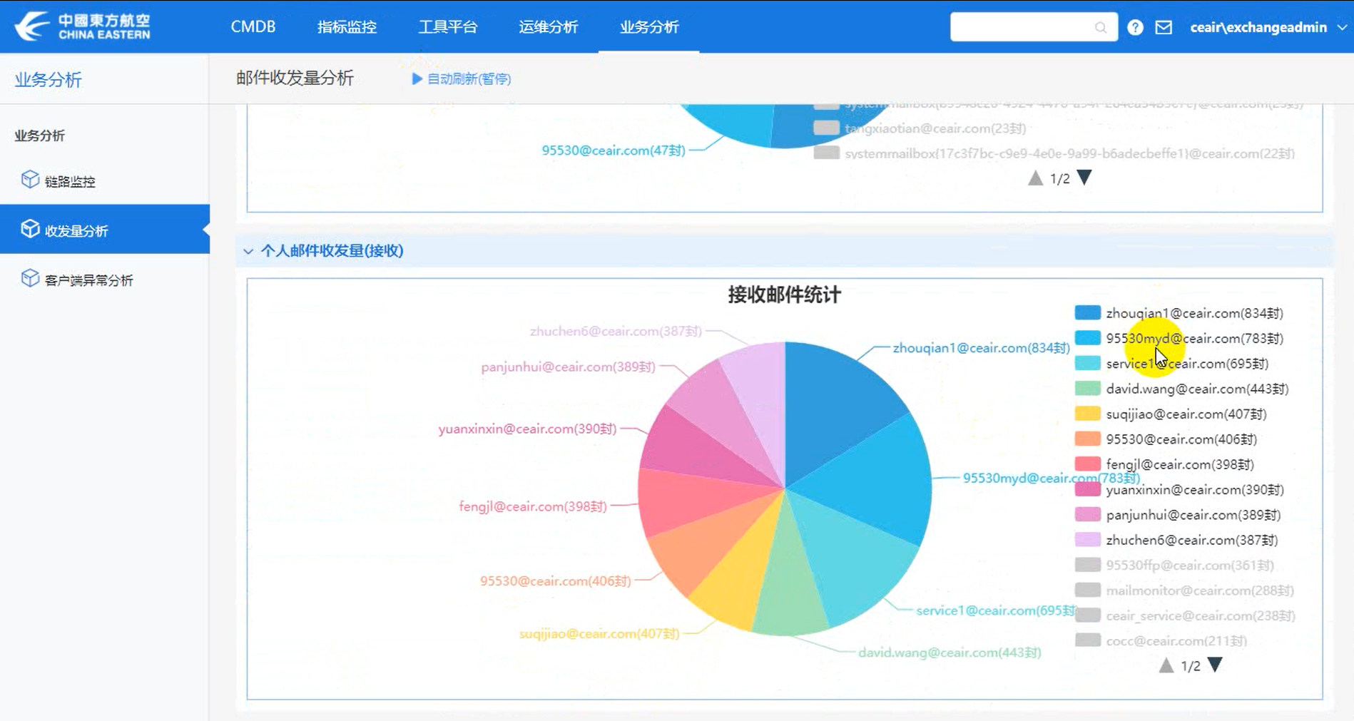
Task: Enable ceair_service@ceair.com legend entry
Action: 1185,615
